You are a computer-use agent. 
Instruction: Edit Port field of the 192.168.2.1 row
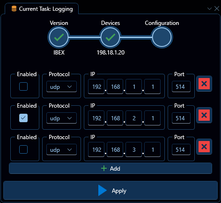[181, 118]
